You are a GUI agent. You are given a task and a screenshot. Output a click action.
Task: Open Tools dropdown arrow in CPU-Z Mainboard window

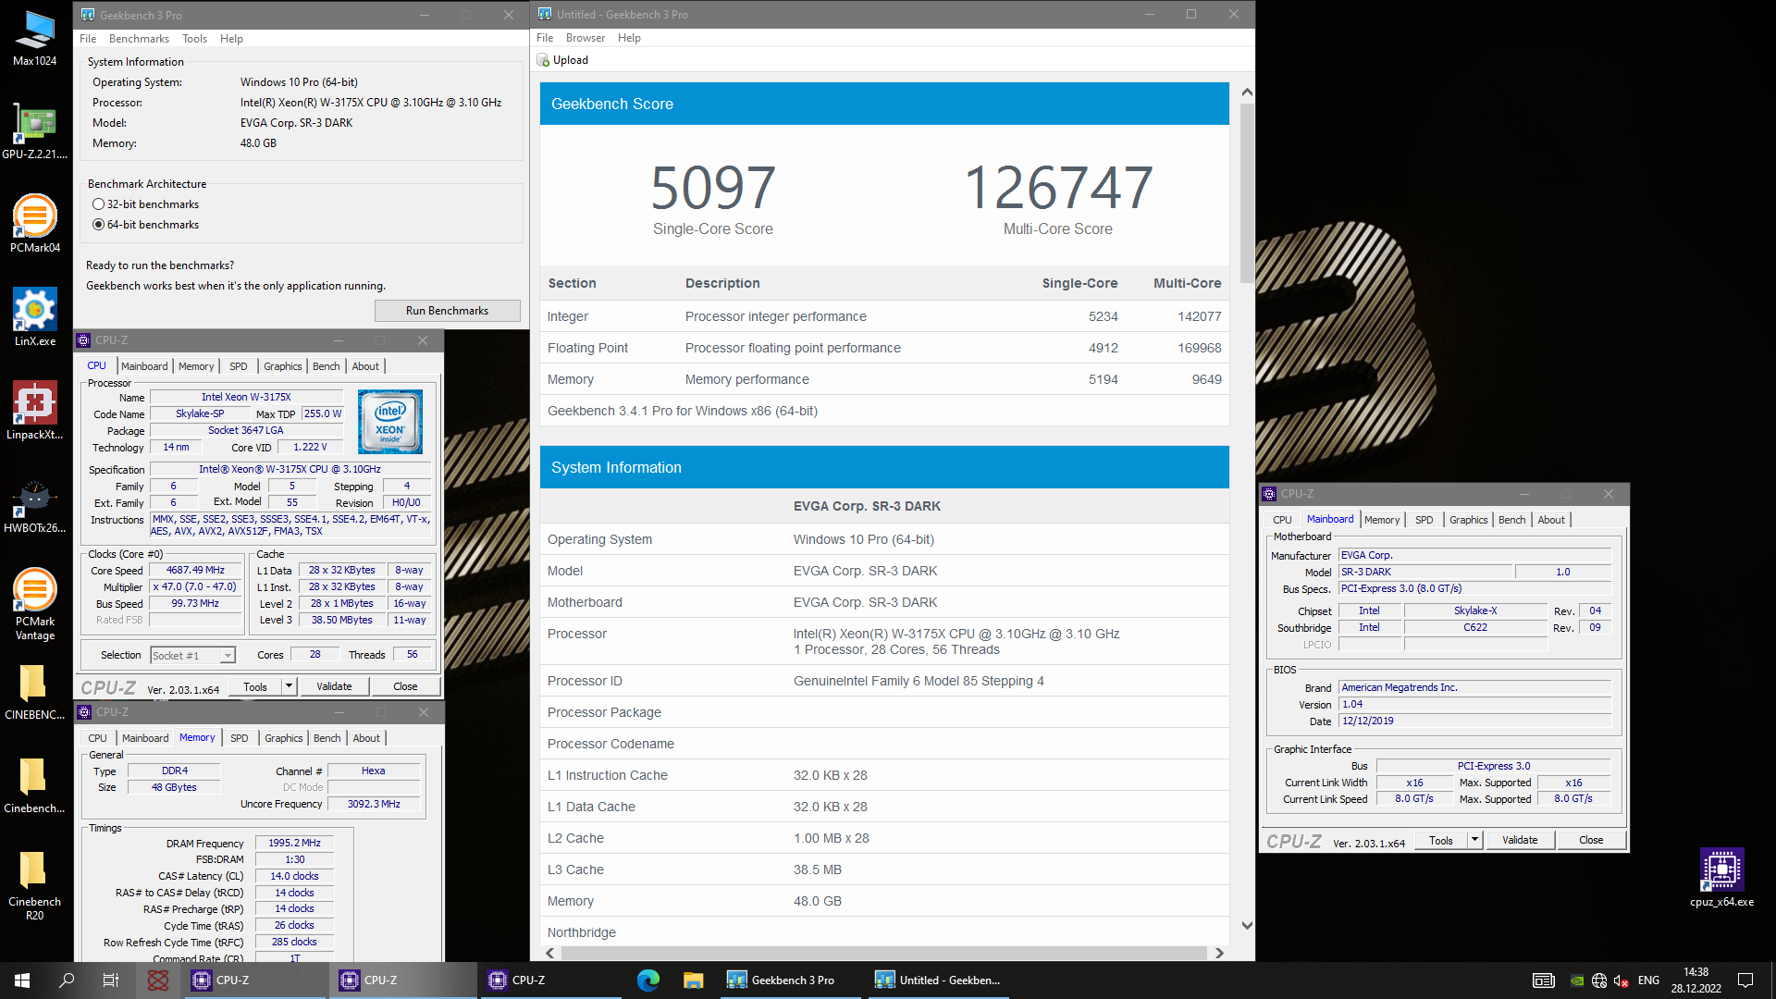1474,840
